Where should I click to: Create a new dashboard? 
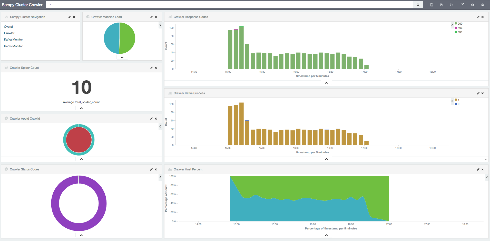432,5
